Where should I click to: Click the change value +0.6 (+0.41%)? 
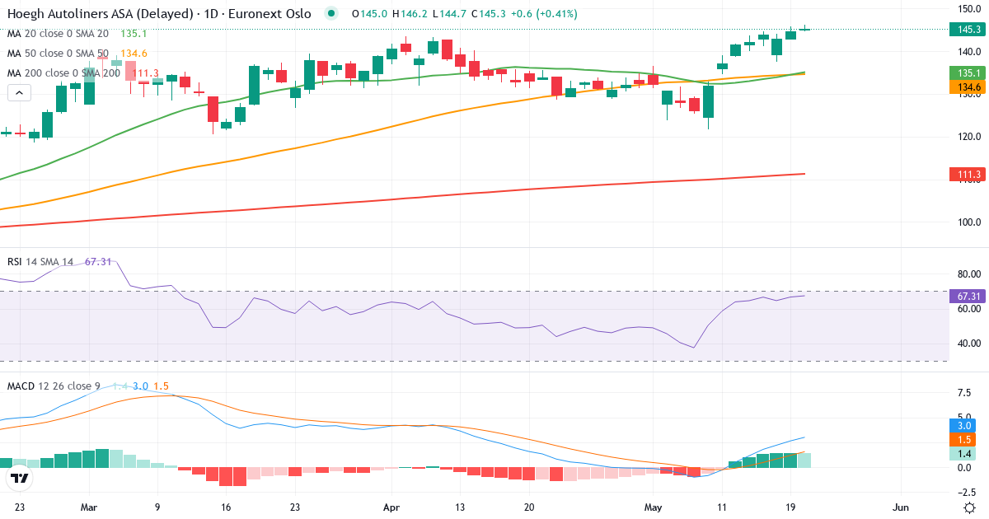tap(545, 14)
